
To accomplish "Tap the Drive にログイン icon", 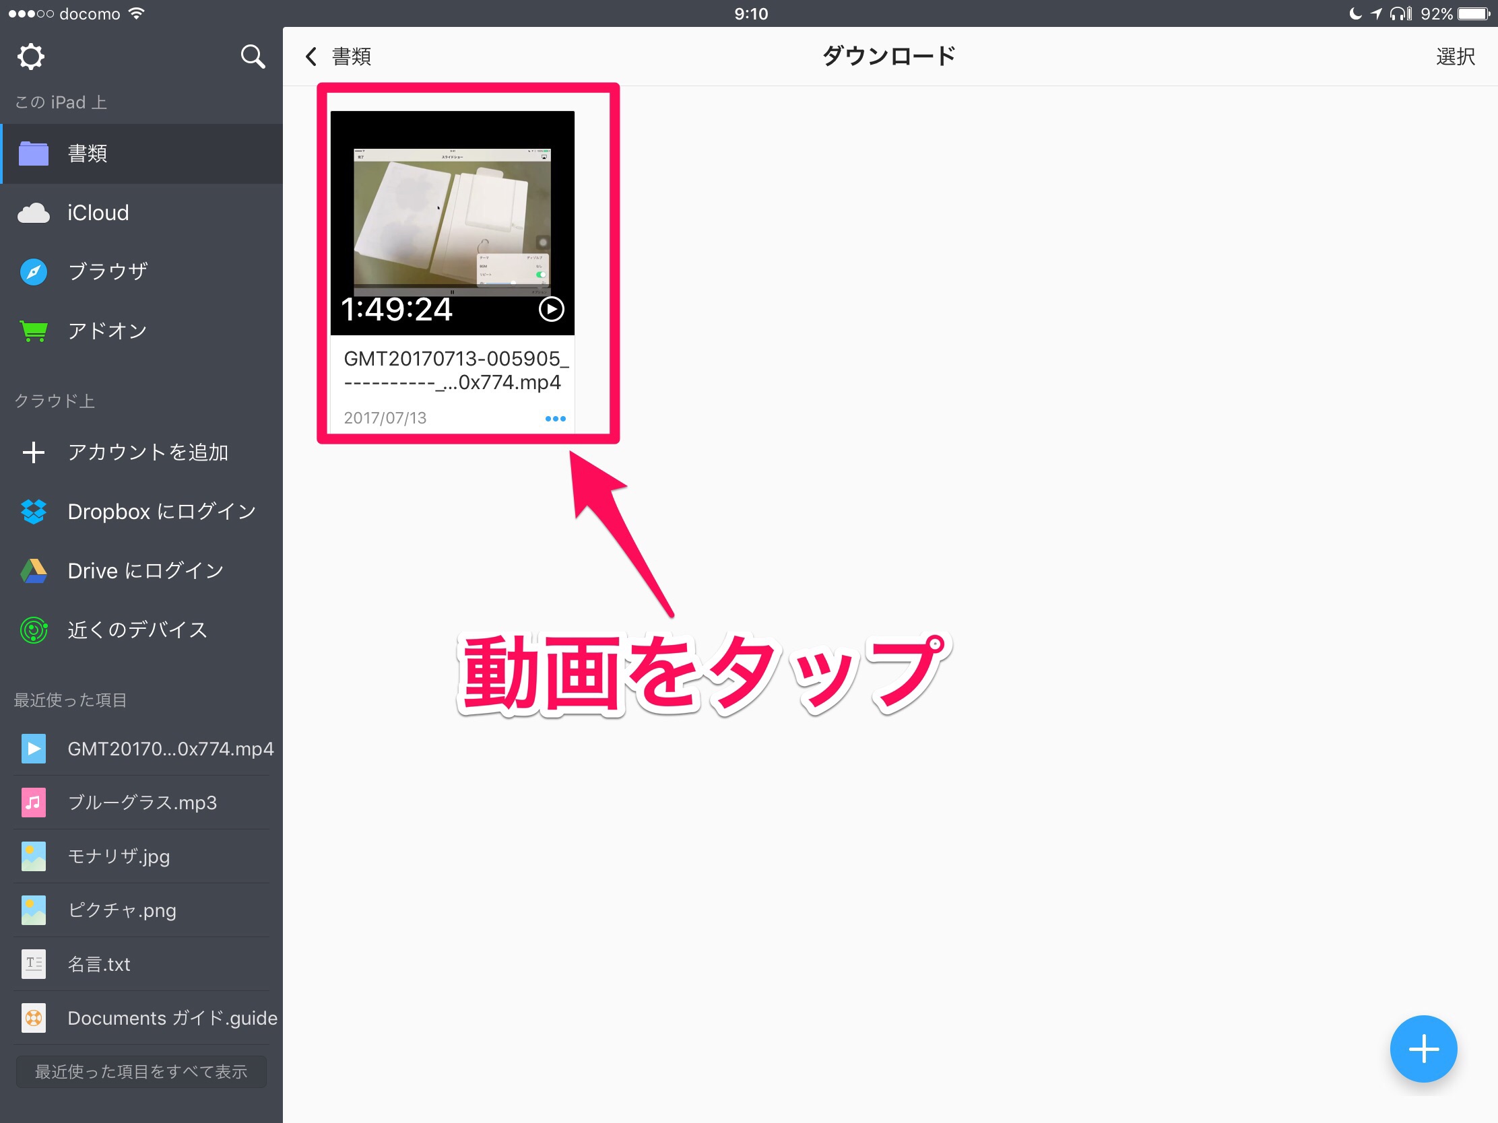I will tap(33, 572).
